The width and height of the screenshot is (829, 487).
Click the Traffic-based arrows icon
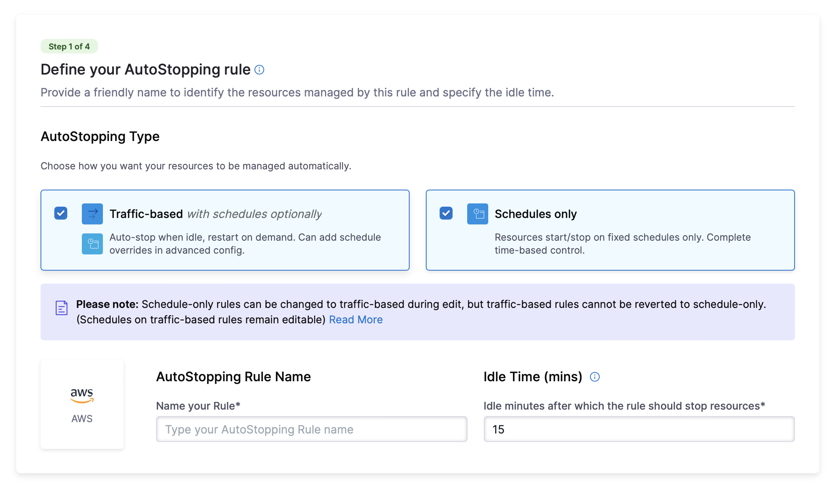pyautogui.click(x=92, y=214)
